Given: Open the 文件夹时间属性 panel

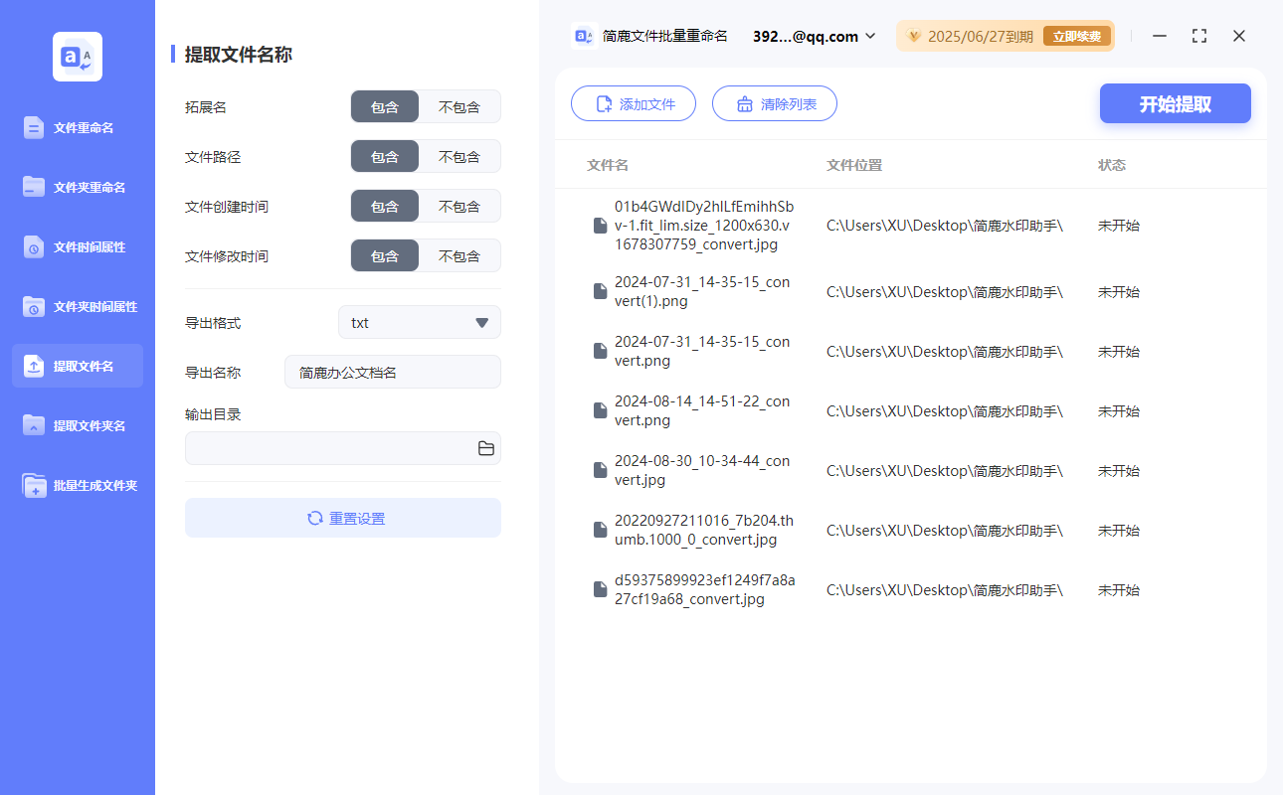Looking at the screenshot, I should 77,306.
